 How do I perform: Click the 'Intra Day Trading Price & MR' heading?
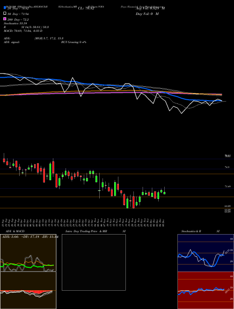86,231
